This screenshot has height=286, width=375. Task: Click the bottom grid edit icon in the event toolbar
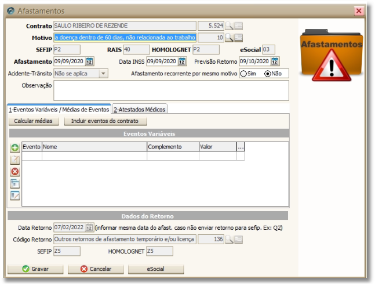(x=15, y=196)
